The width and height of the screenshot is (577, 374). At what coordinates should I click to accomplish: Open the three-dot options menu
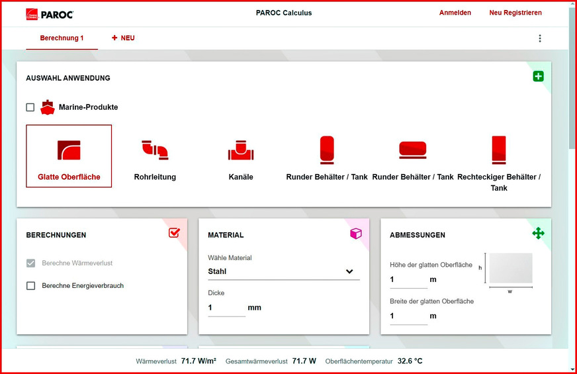[x=540, y=38]
